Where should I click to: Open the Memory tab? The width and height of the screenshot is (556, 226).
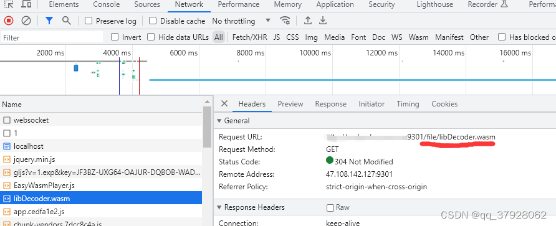coord(288,4)
